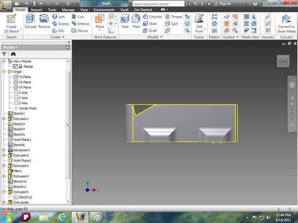Screen dimensions: 298x223
Task: Select the Revolve tool
Action: click(44, 21)
